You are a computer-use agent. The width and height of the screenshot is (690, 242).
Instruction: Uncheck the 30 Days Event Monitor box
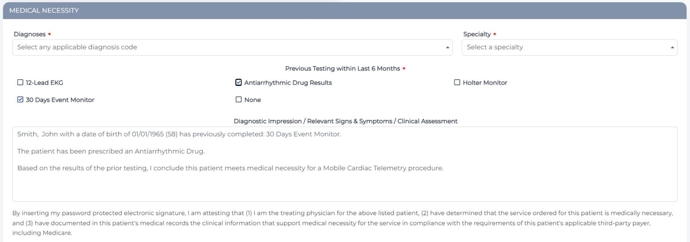pos(20,100)
